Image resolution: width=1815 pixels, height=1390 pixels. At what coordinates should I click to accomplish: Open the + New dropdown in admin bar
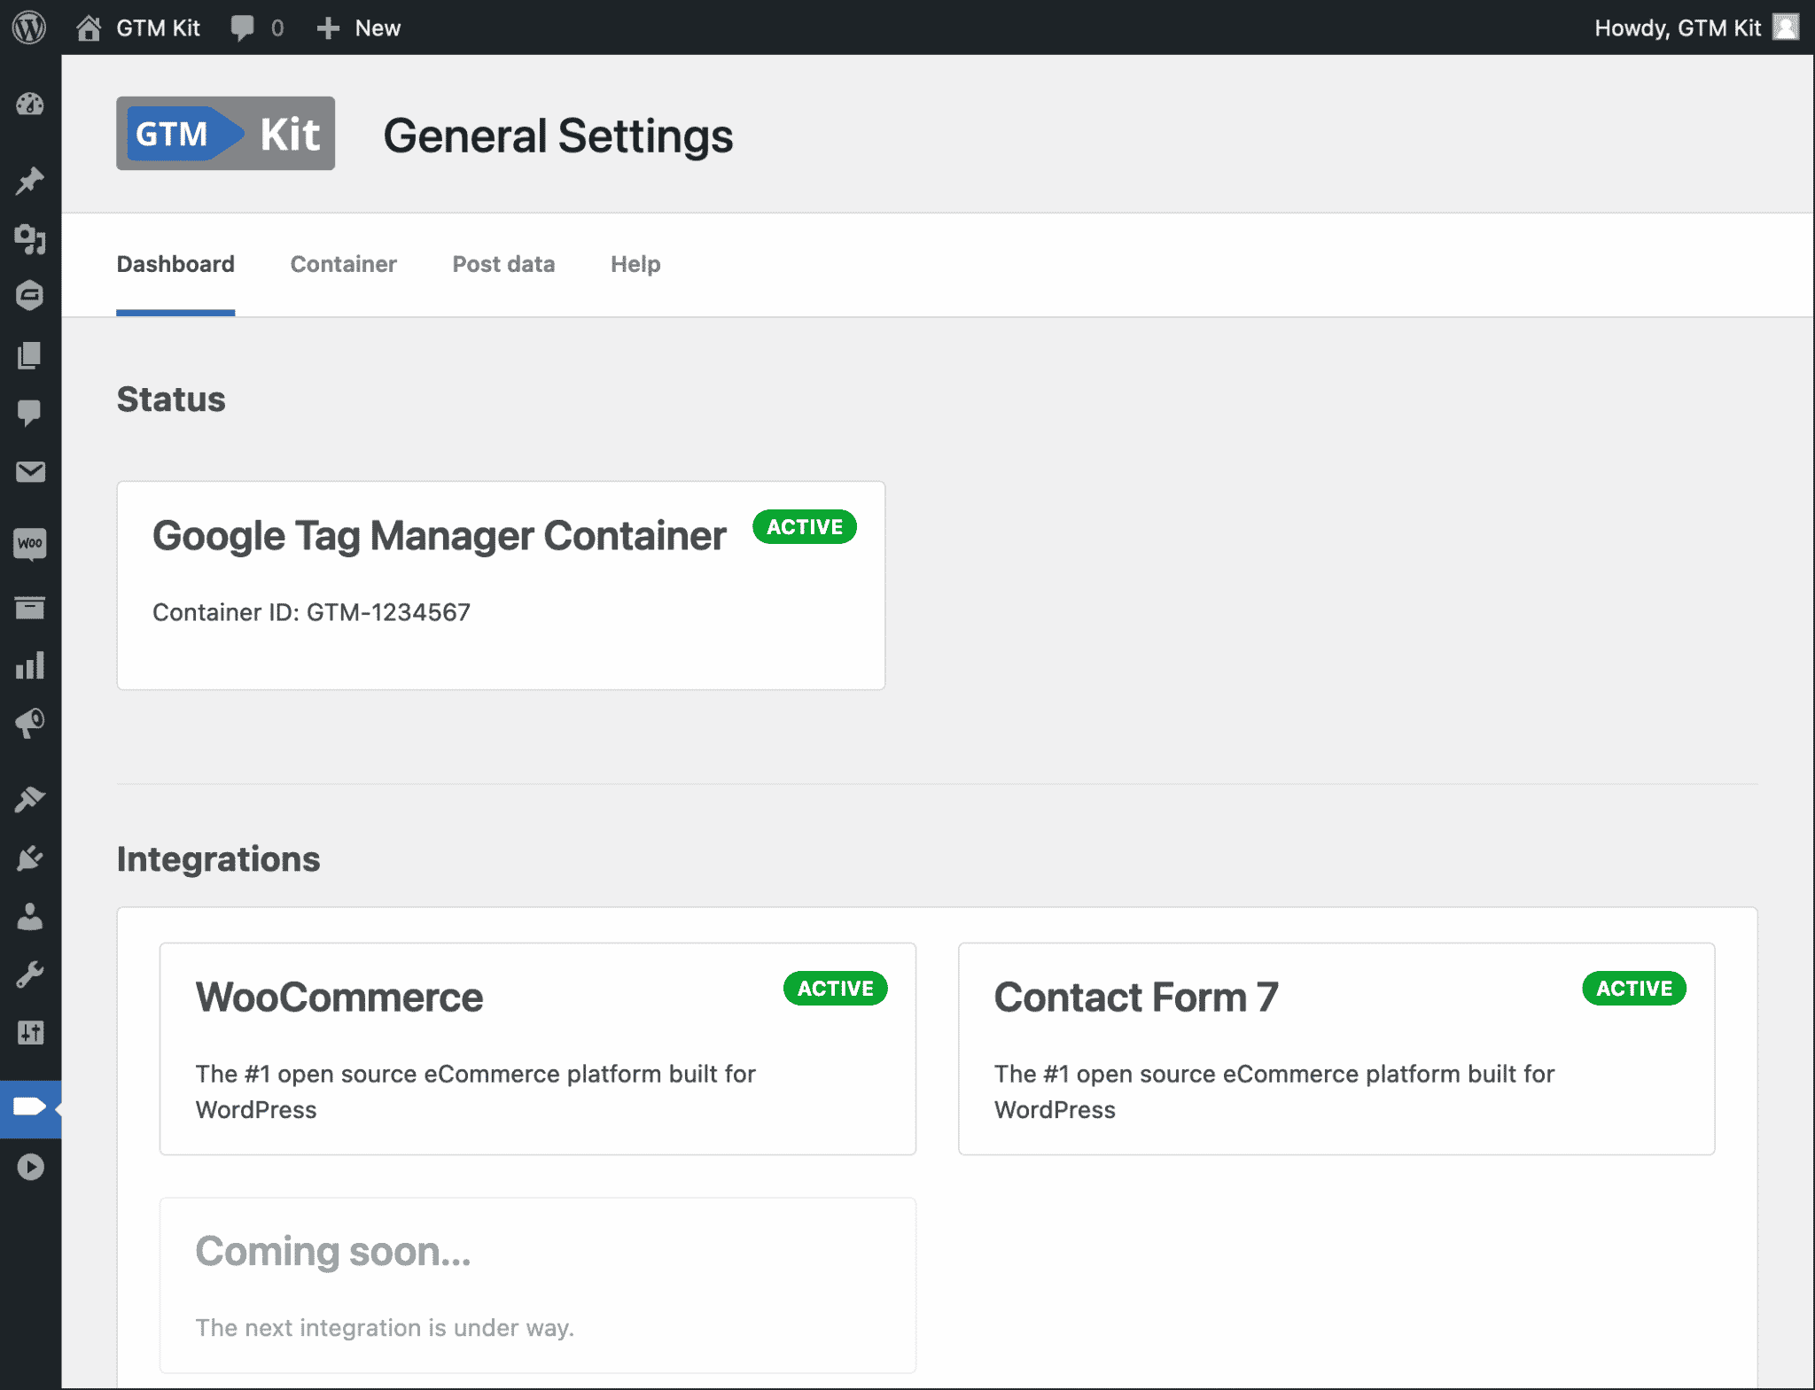358,27
